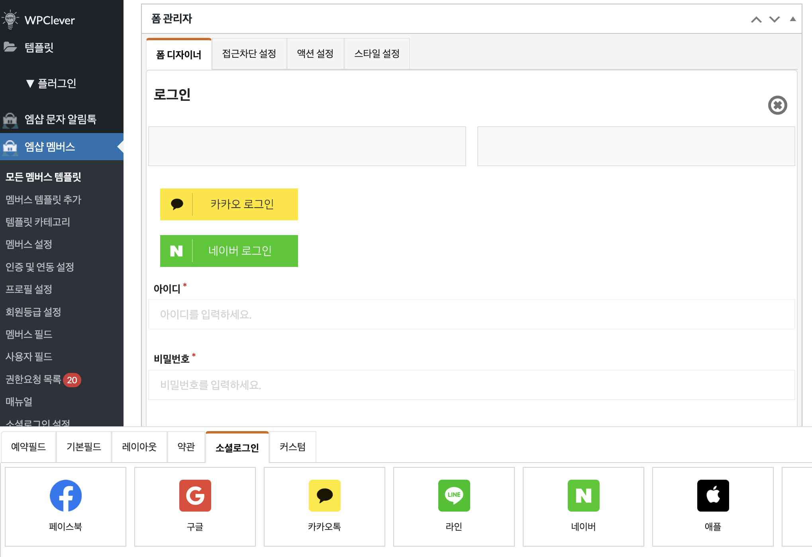Screen dimensions: 812x557
Task: Open 인증 및 연동 설정 page
Action: tap(40, 267)
